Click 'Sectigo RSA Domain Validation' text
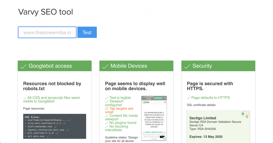Image resolution: width=273 pixels, height=143 pixels. click(215, 124)
